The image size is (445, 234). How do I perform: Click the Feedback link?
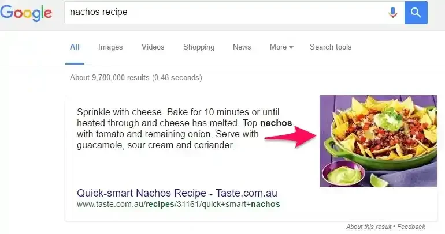411,227
